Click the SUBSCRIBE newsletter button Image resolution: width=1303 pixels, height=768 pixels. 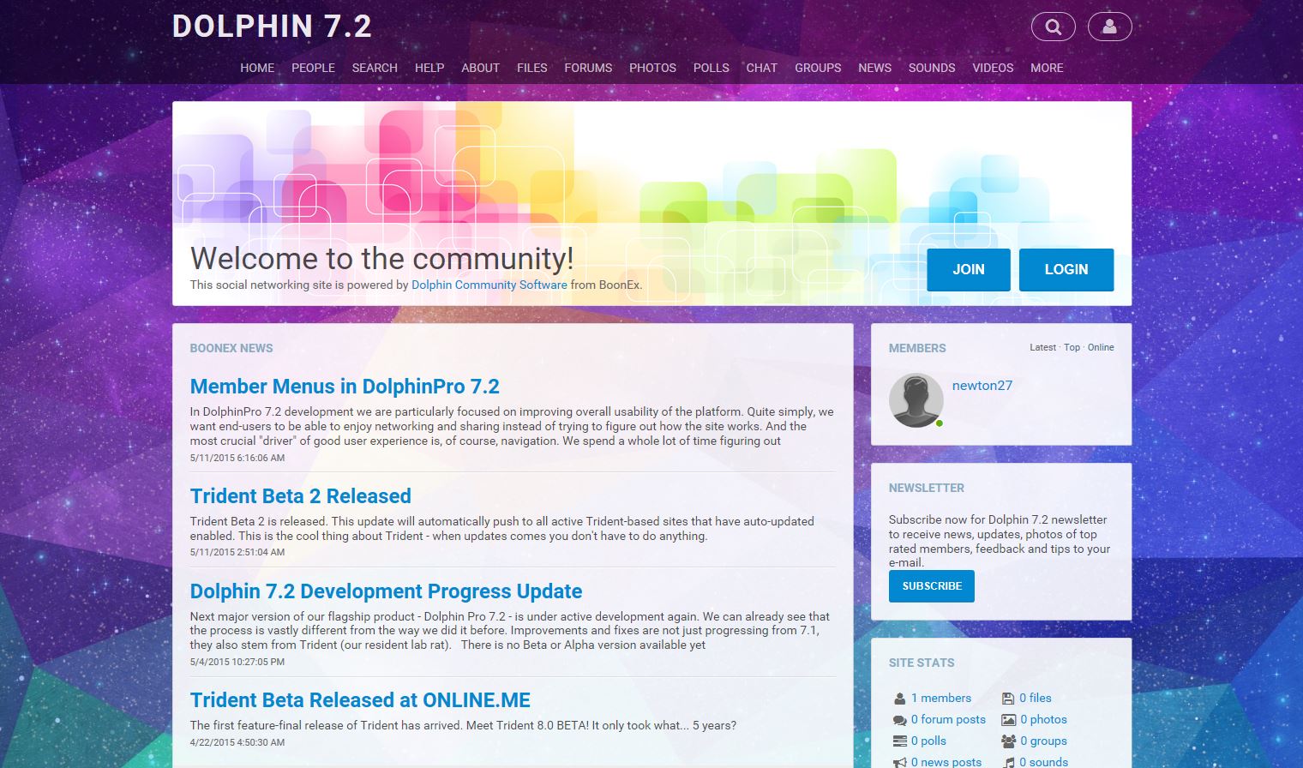tap(931, 586)
